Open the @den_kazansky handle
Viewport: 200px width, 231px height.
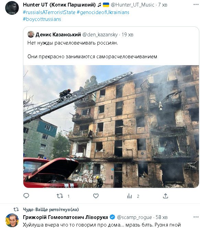click(100, 35)
